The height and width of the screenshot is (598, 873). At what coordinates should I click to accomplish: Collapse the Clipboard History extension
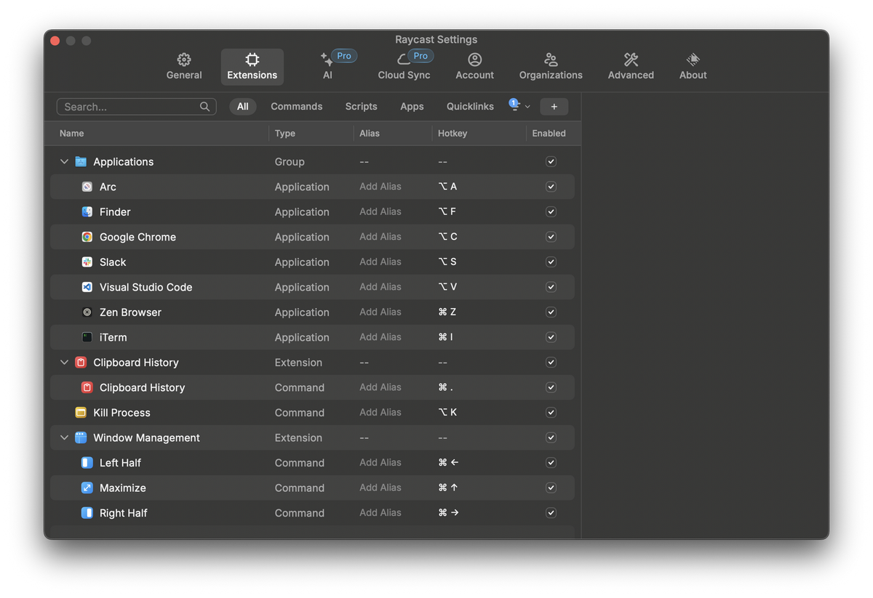click(64, 363)
